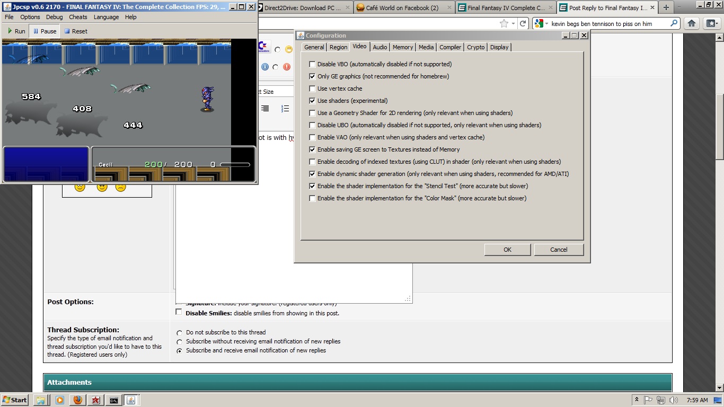
Task: Click the Firefox home icon
Action: (x=691, y=23)
